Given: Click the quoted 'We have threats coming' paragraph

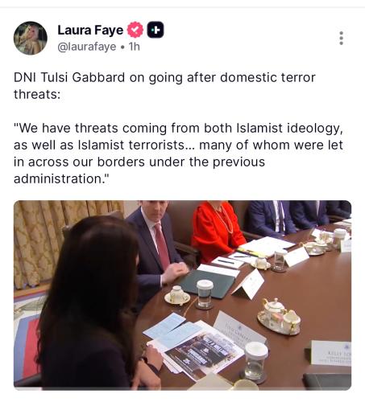Looking at the screenshot, I should [178, 154].
